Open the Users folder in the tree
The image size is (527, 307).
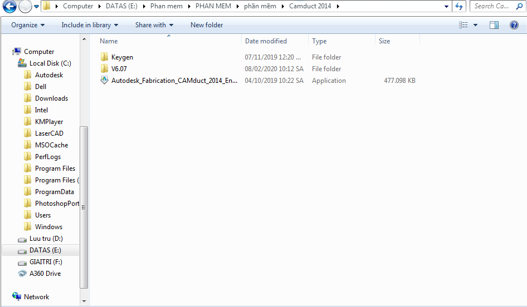click(43, 215)
